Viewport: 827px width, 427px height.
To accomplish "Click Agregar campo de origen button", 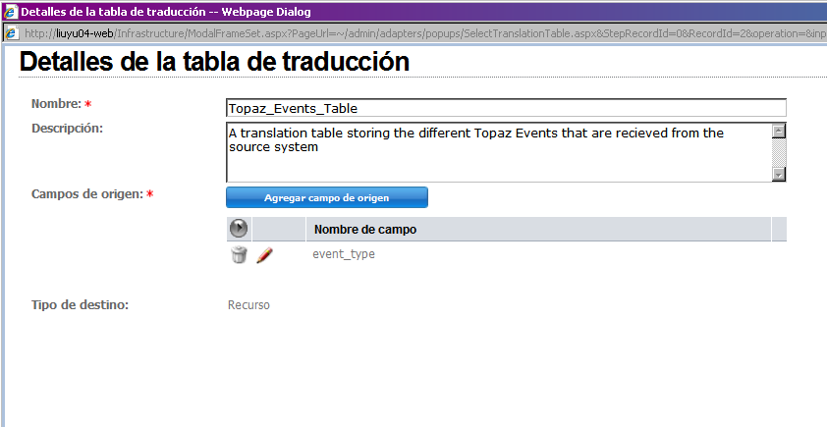I will pyautogui.click(x=327, y=197).
